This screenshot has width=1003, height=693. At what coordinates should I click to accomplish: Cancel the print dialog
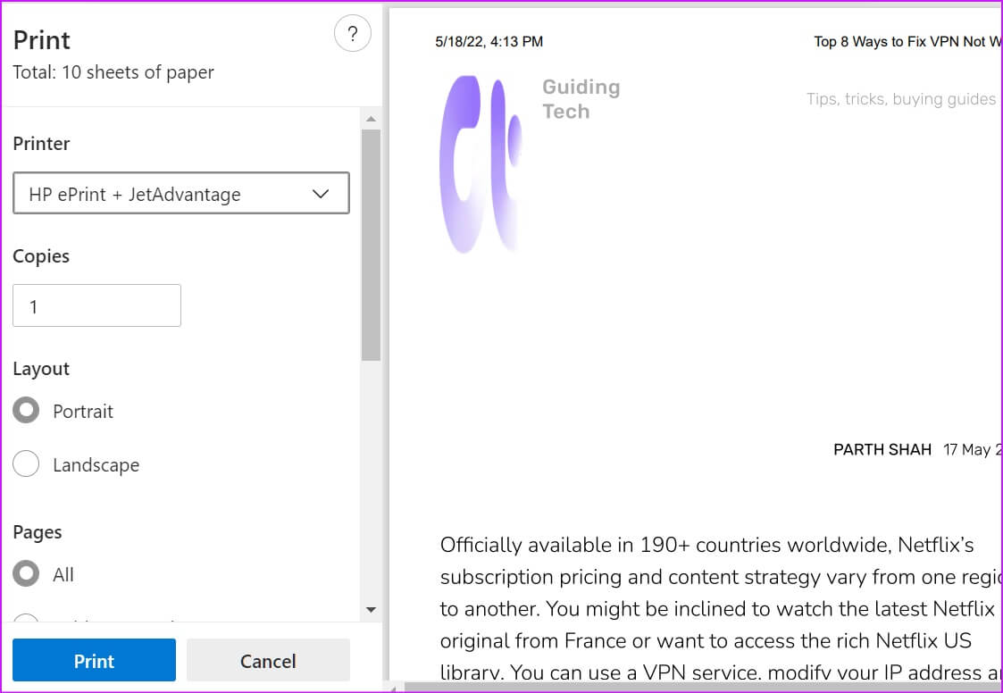pos(268,660)
